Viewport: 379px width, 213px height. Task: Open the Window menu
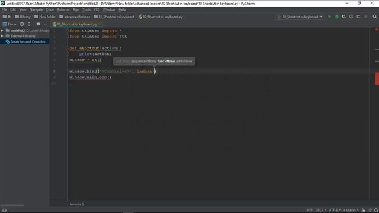click(109, 9)
